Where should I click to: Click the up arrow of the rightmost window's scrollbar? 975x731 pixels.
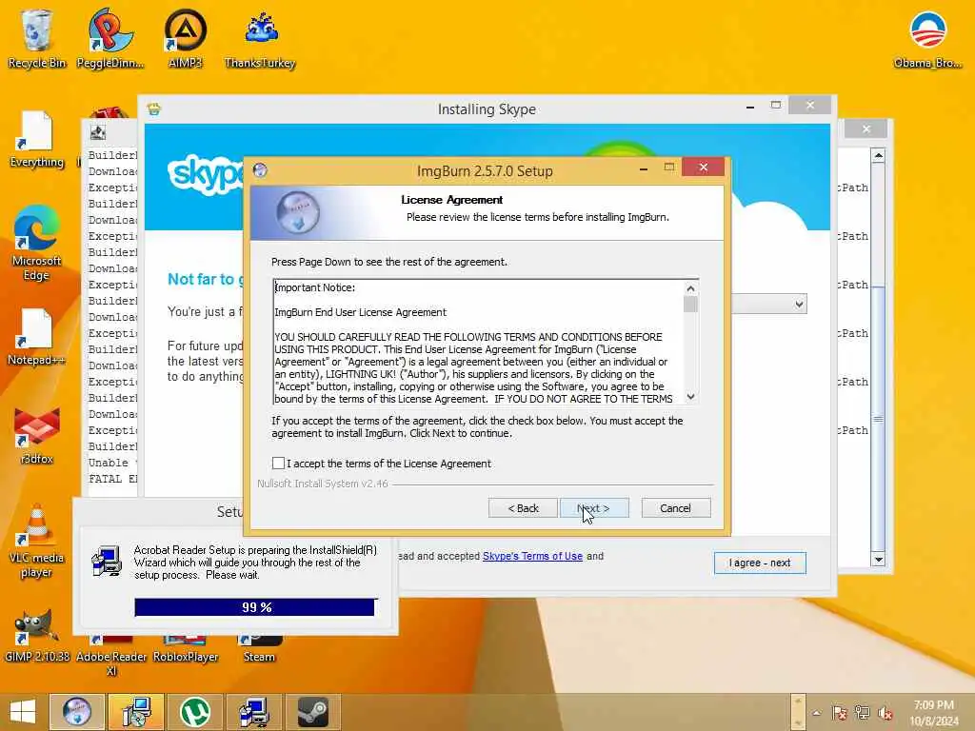tap(878, 155)
